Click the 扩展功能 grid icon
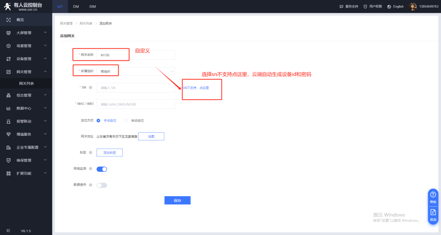This screenshot has width=441, height=235. tap(9, 173)
